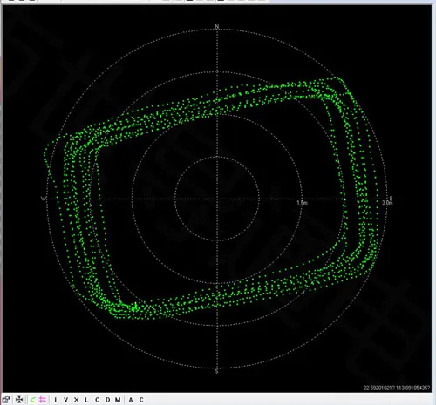This screenshot has width=436, height=405.
Task: Click the 'M' toolbar button
Action: (x=118, y=400)
